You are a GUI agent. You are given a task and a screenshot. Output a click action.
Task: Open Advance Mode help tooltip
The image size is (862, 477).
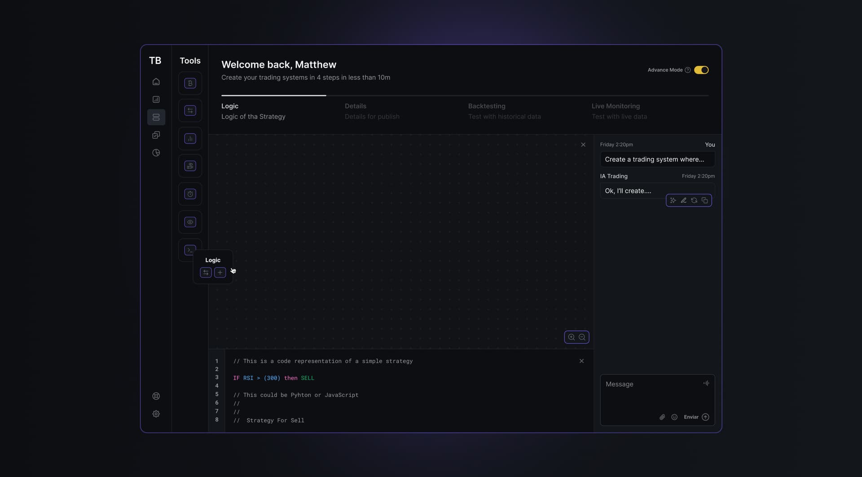(x=687, y=70)
